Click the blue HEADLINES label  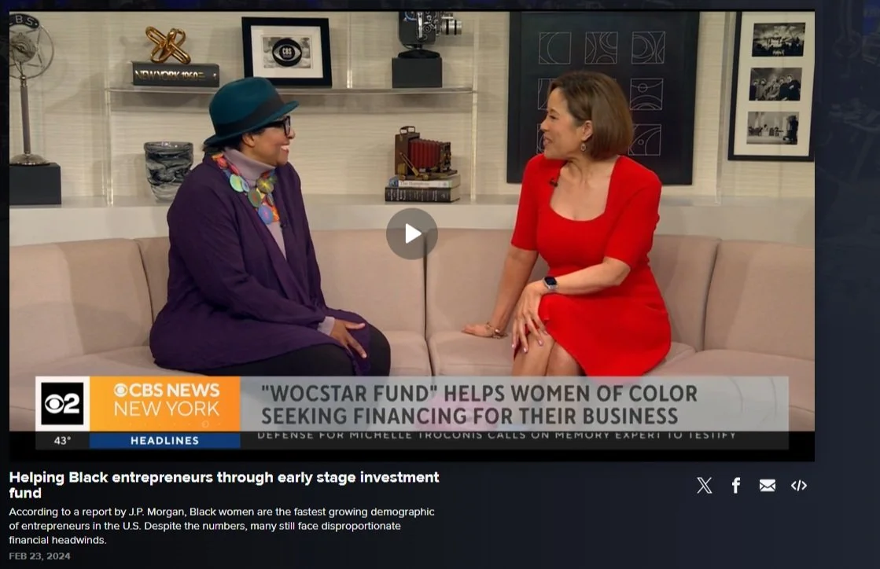pos(165,441)
